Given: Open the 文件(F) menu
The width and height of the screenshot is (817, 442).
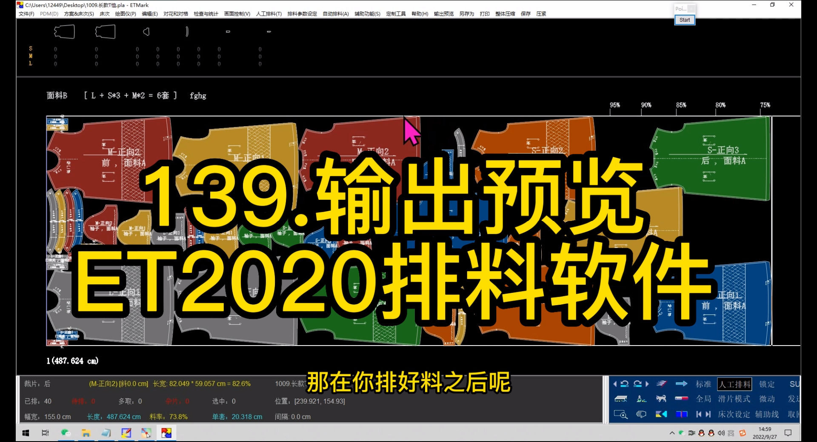Looking at the screenshot, I should coord(26,14).
